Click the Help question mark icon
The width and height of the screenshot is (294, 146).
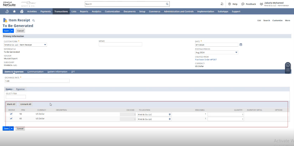pos(229,4)
